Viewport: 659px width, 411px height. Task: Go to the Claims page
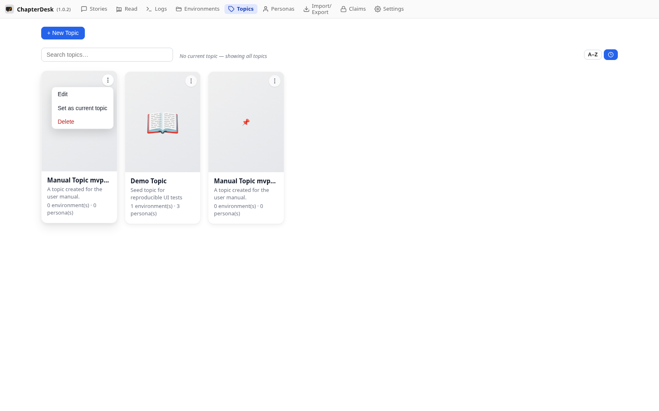(x=353, y=9)
